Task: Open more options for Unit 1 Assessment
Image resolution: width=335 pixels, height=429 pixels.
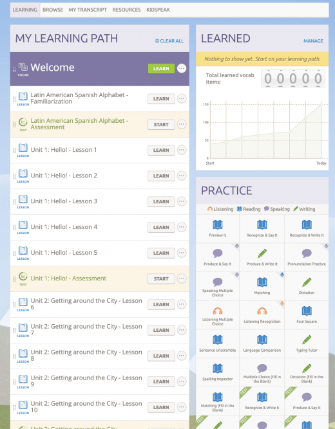Action: (x=182, y=278)
